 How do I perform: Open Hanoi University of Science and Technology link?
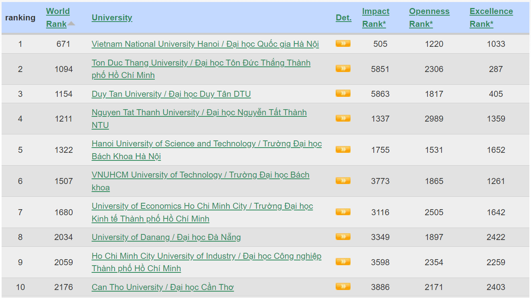(207, 150)
